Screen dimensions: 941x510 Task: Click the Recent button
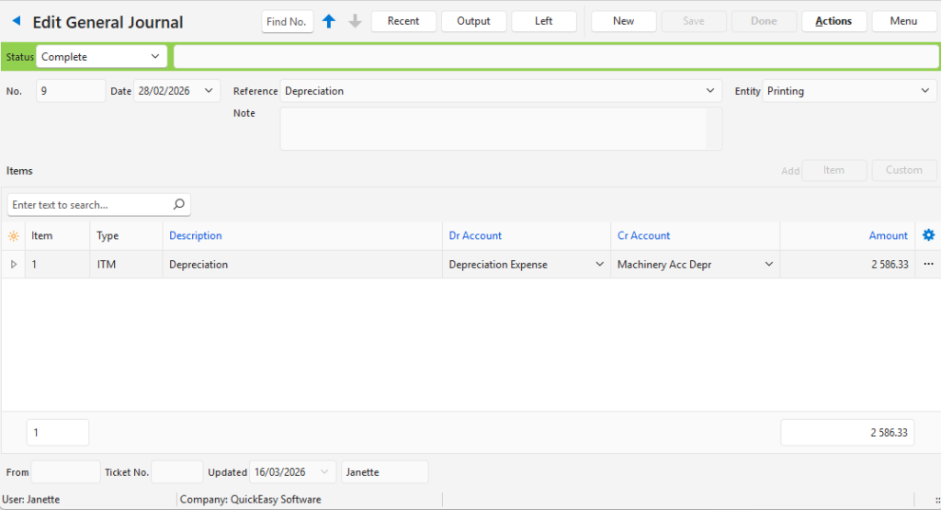(x=403, y=21)
